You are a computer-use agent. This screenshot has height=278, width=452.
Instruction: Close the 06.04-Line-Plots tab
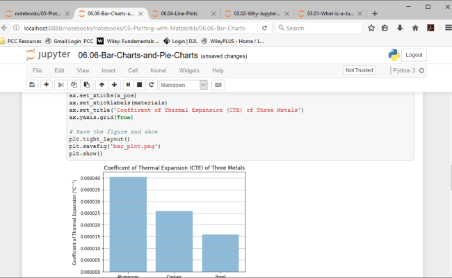coord(213,13)
